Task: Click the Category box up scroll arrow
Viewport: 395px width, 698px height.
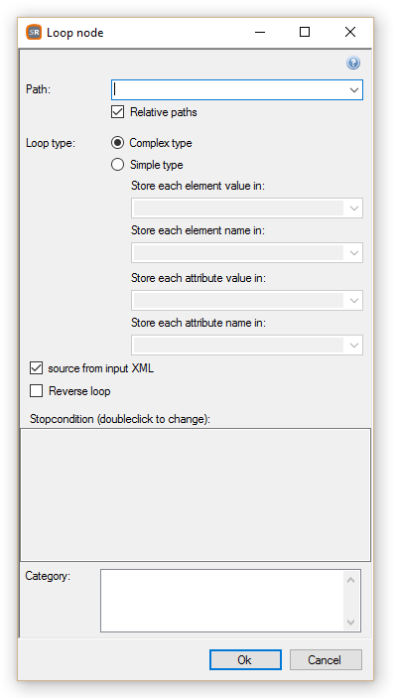Action: coord(351,580)
